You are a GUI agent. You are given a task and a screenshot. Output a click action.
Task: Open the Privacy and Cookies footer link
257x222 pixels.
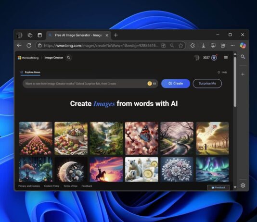29,186
